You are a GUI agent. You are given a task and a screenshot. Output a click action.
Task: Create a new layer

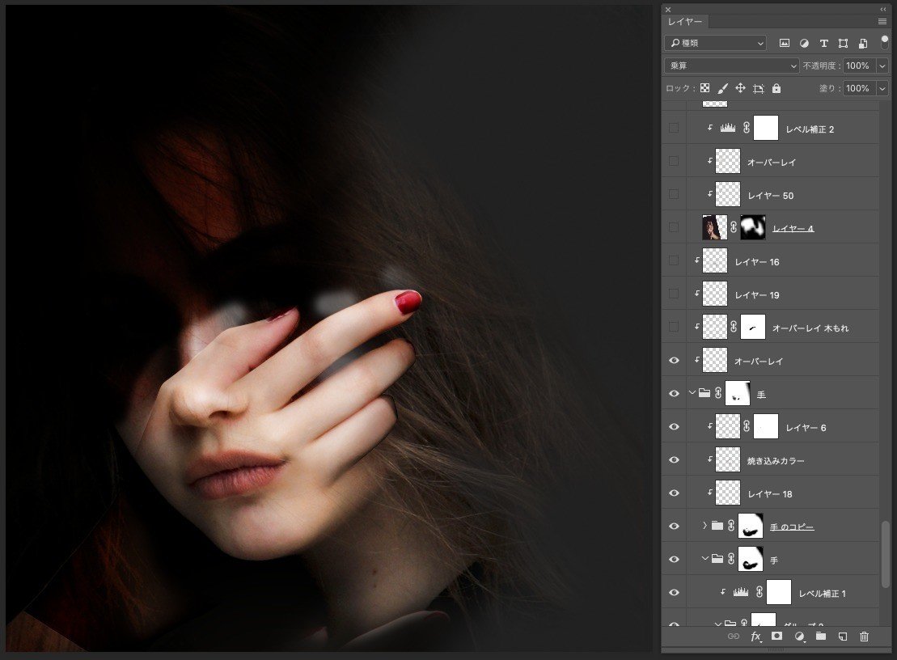click(x=843, y=636)
